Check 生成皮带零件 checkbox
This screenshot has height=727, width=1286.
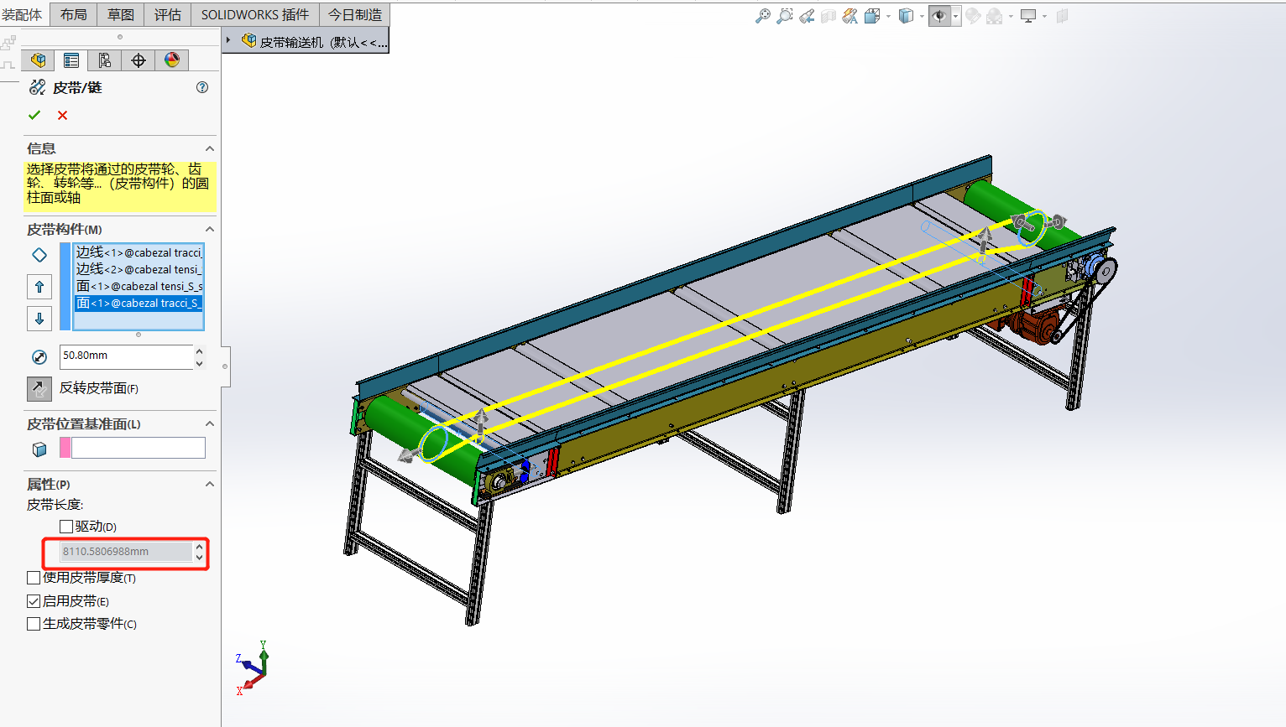34,624
